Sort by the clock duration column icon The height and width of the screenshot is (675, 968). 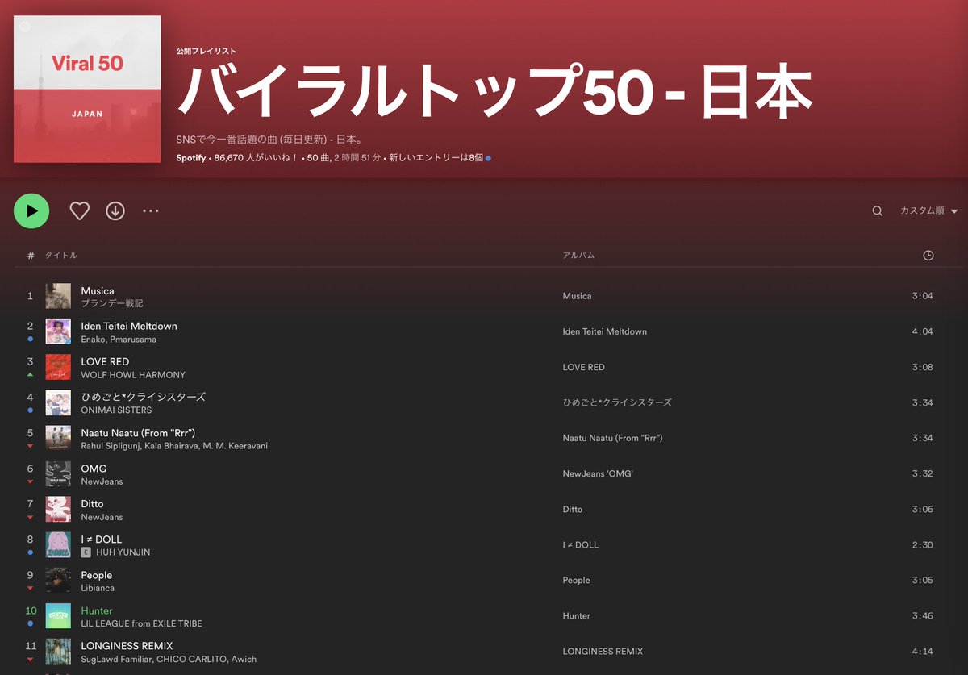928,256
